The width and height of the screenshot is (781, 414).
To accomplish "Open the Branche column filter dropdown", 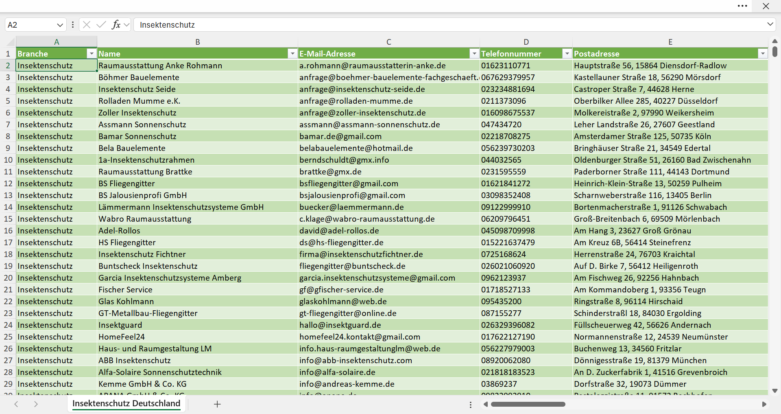I will pyautogui.click(x=92, y=53).
